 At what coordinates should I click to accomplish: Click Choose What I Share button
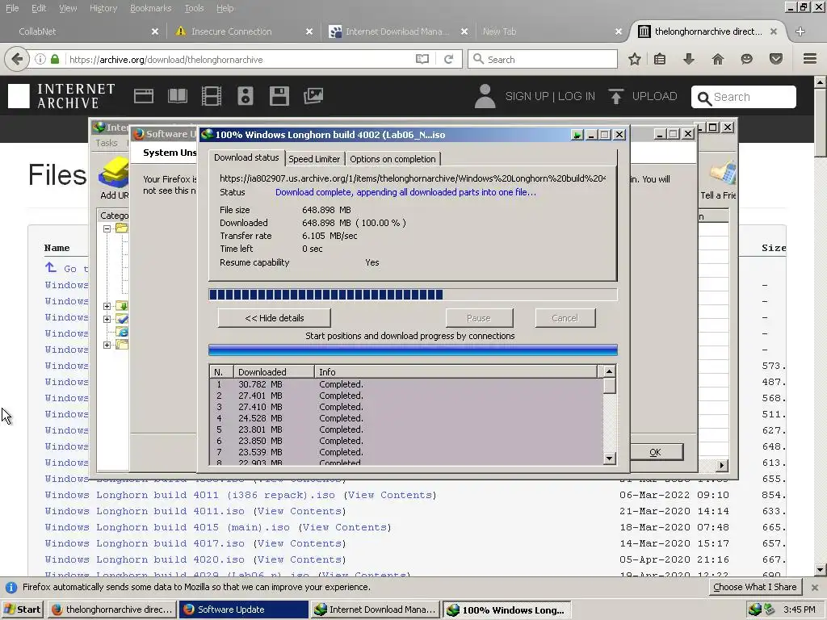(755, 587)
